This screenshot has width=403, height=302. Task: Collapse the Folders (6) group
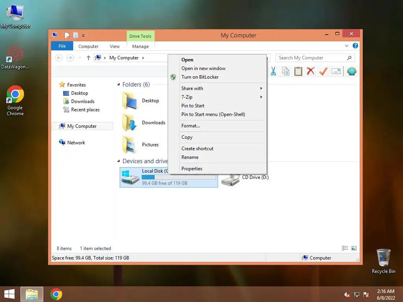pos(118,85)
